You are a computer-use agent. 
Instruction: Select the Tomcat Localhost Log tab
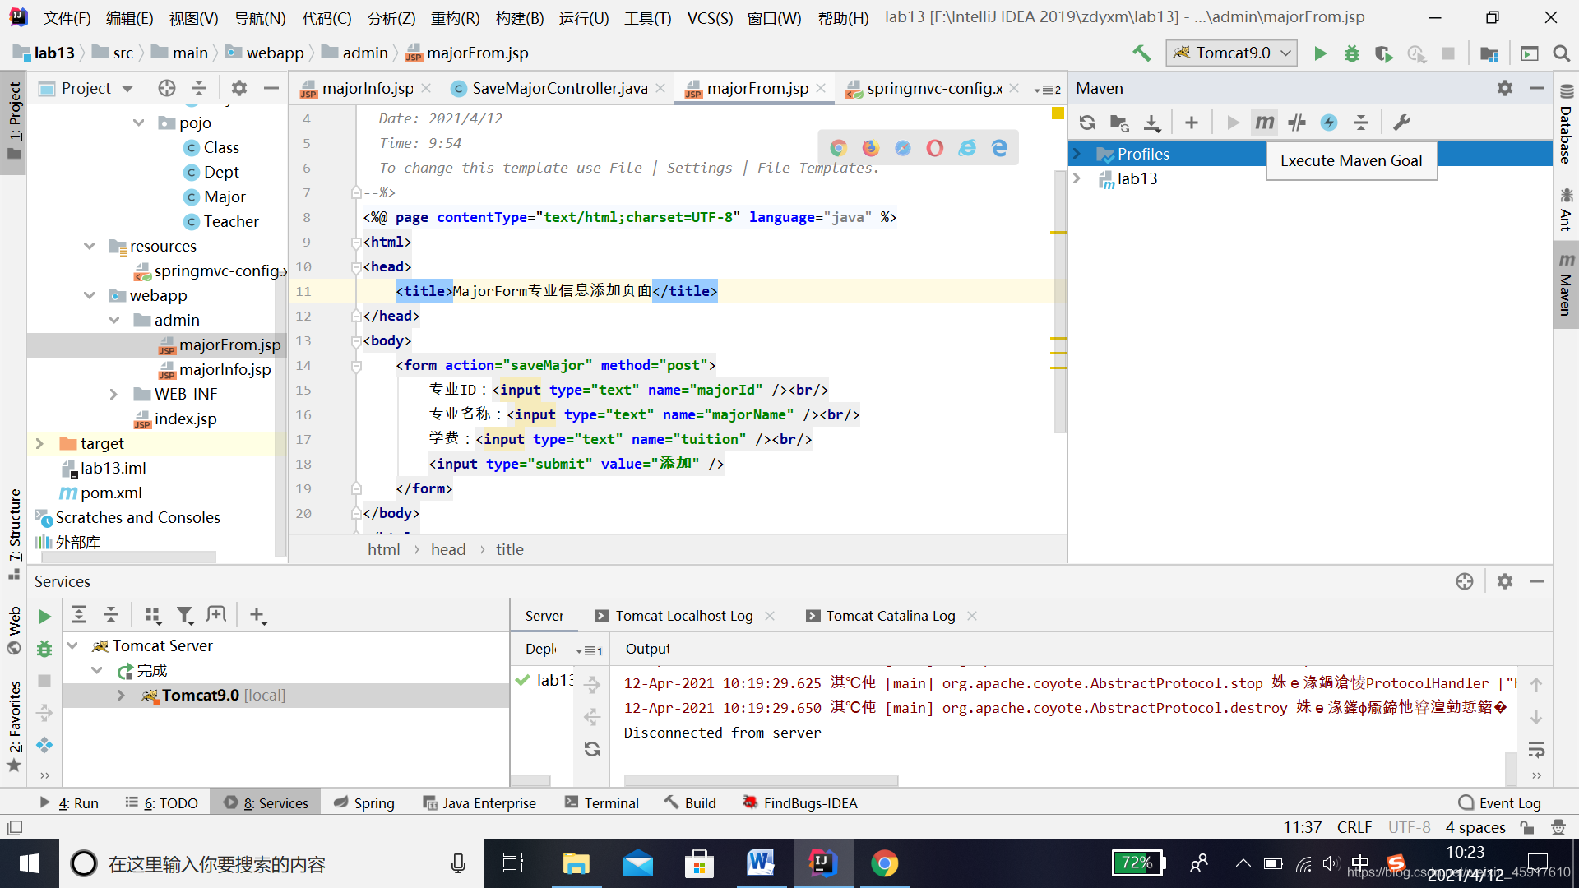coord(682,615)
